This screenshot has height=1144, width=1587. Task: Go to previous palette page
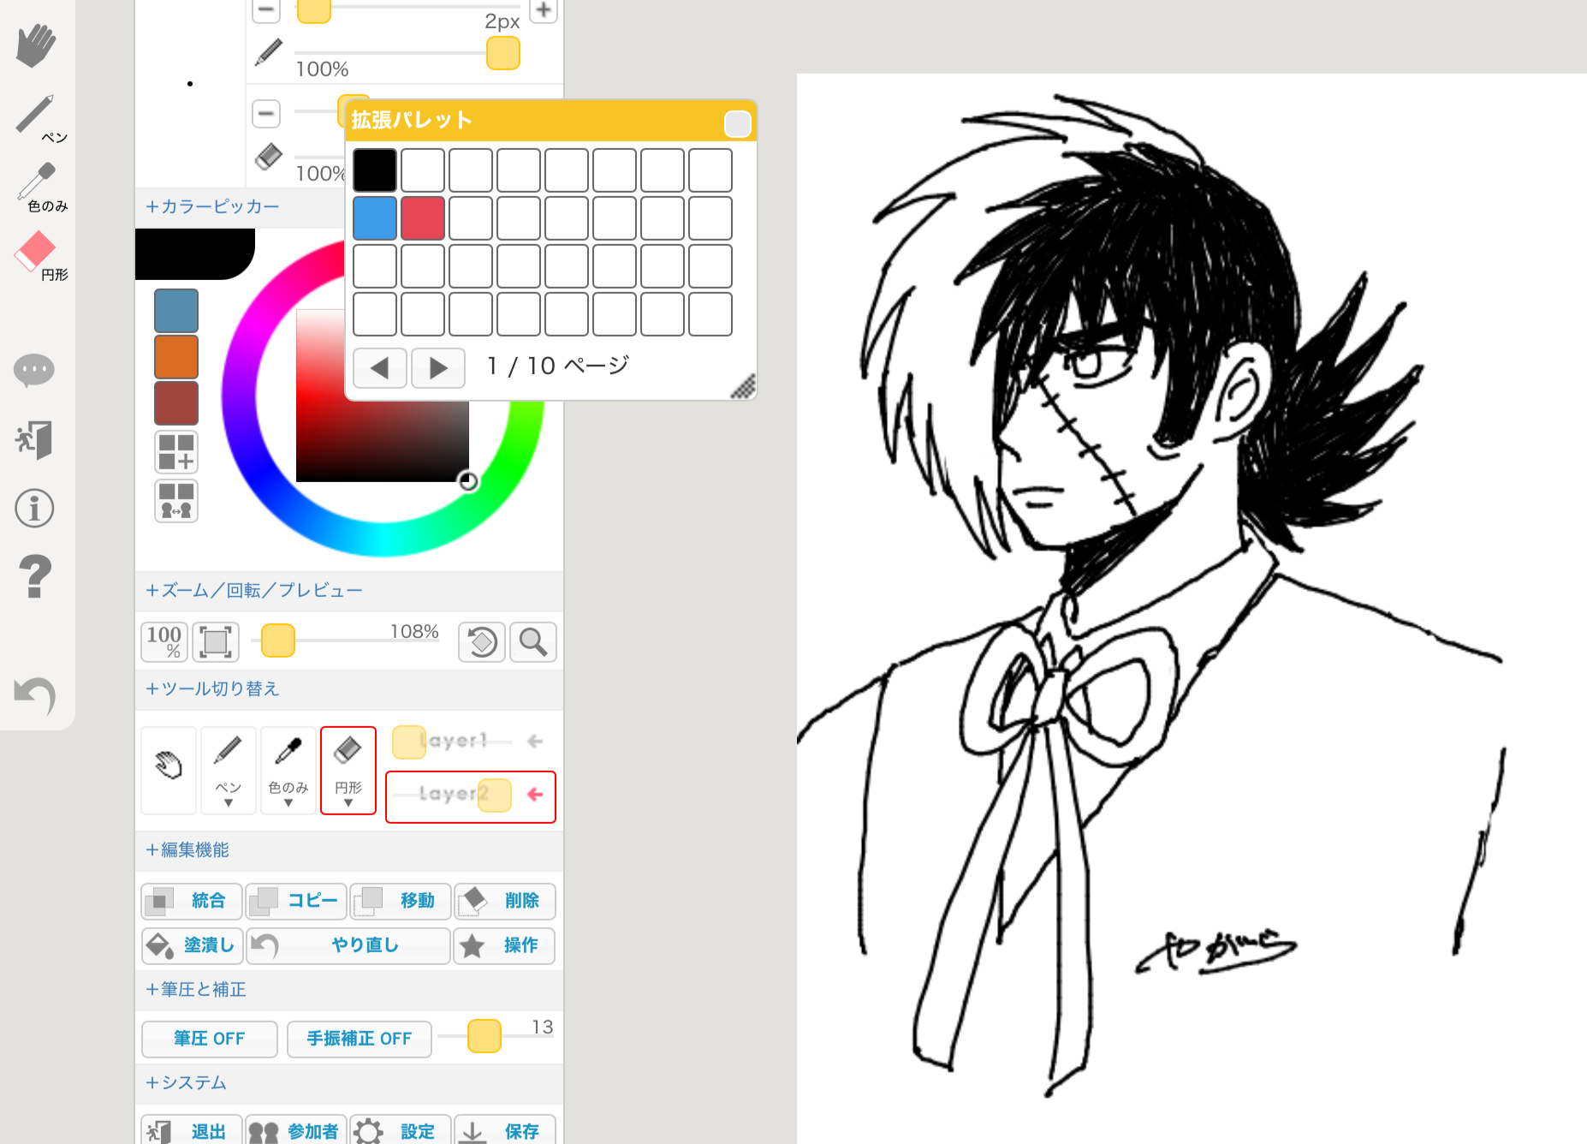[380, 368]
